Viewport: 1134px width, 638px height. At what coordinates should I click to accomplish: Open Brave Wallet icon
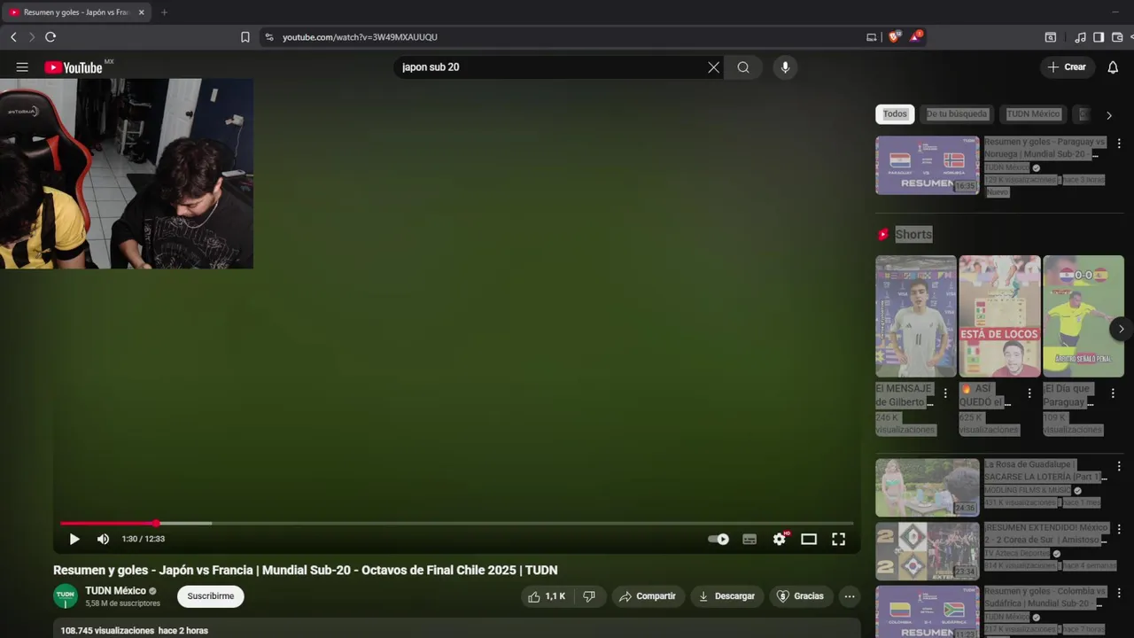[1117, 37]
